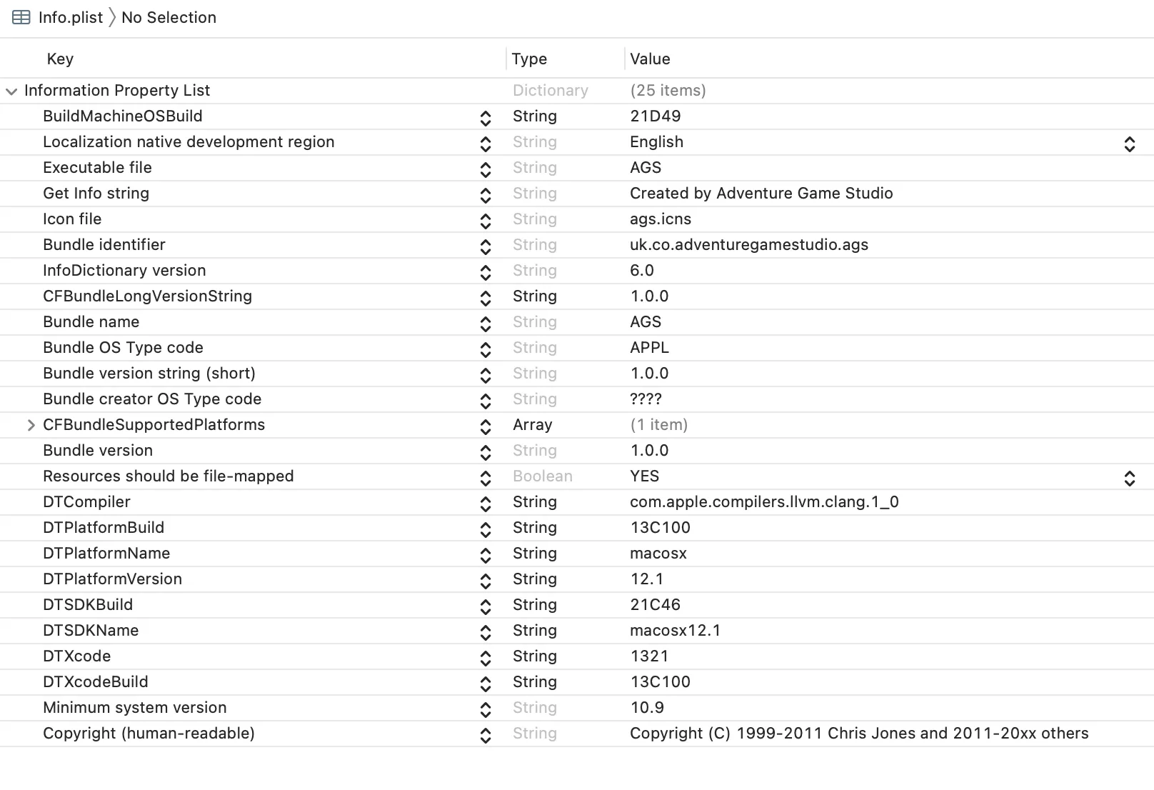Click key stepper for BuildMachineOSBuild row
Image resolution: width=1154 pixels, height=790 pixels.
486,118
